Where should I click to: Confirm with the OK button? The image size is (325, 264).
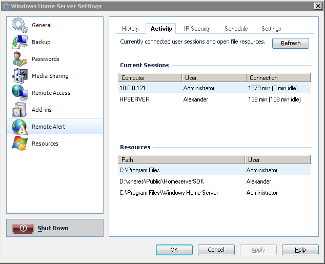coord(174,250)
